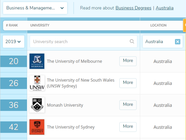
Task: Click the LOCATION column header
Action: (158, 25)
